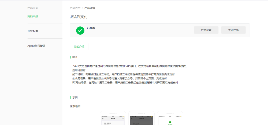This screenshot has width=268, height=125.
Task: Open AppID账号管理 in the sidebar
Action: click(36, 46)
